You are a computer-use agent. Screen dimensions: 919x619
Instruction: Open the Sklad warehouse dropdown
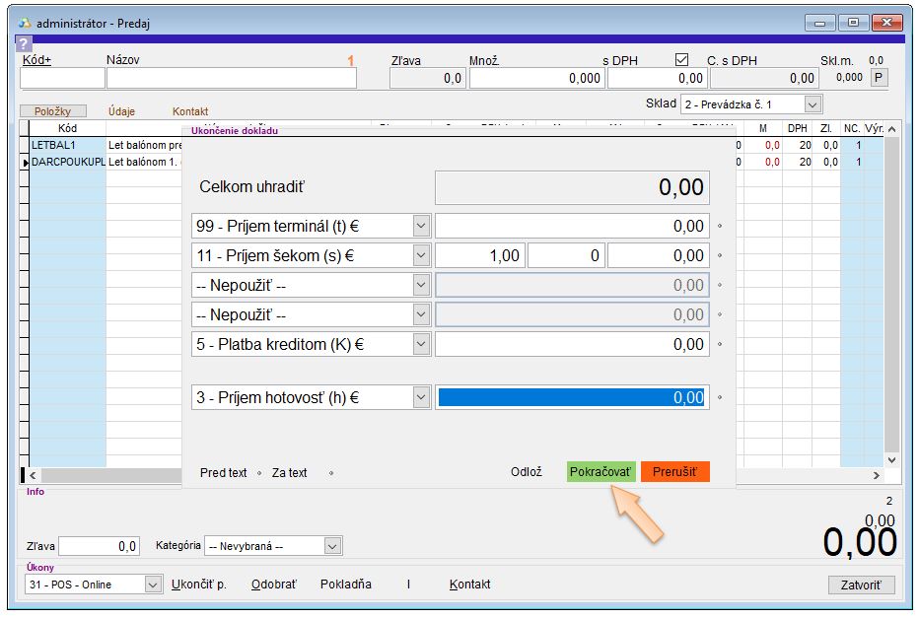coord(812,104)
